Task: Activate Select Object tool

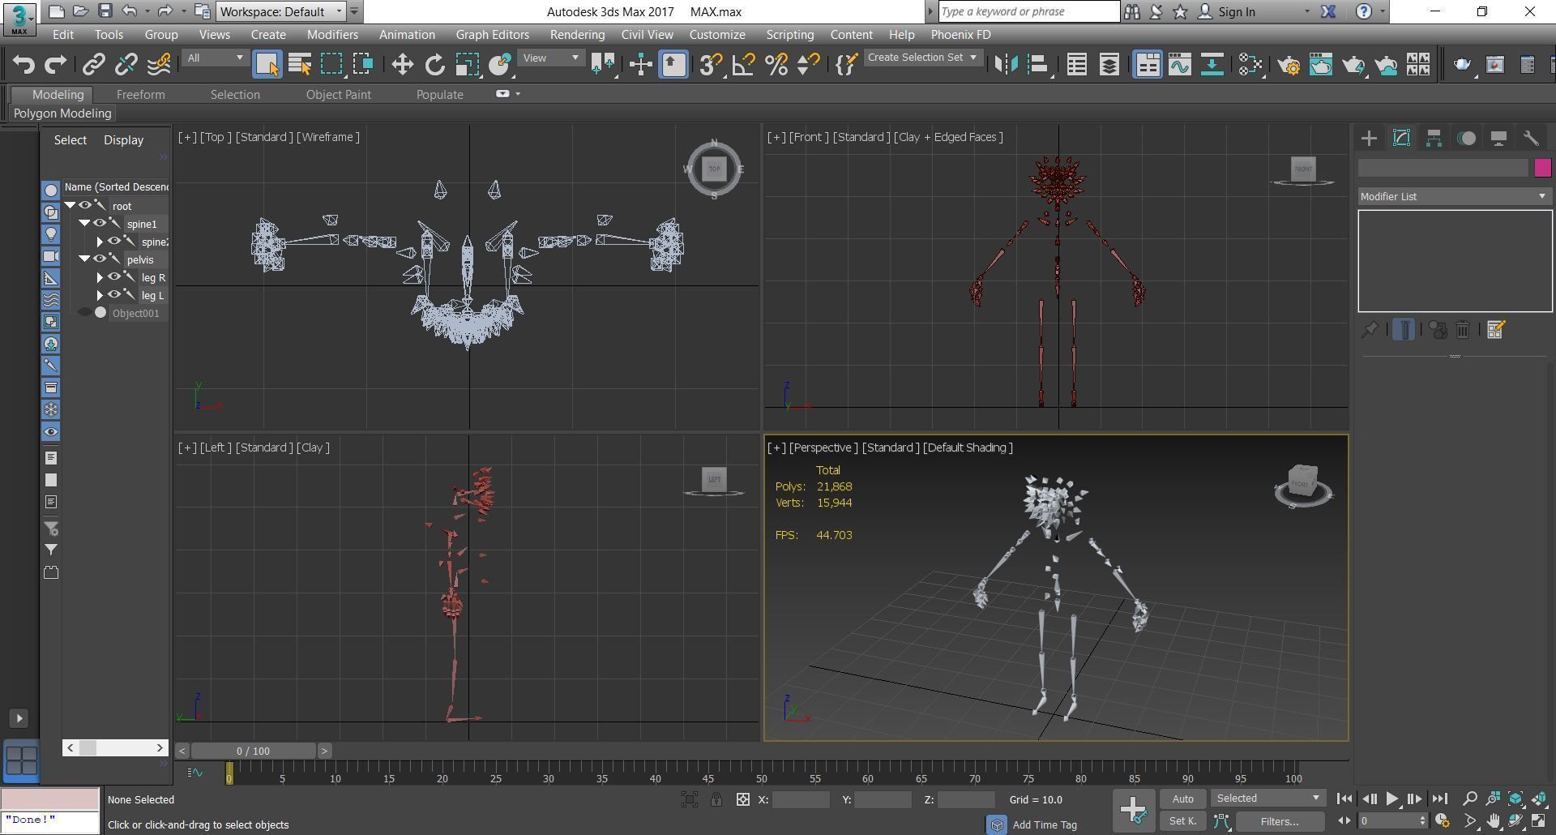Action: click(x=267, y=65)
